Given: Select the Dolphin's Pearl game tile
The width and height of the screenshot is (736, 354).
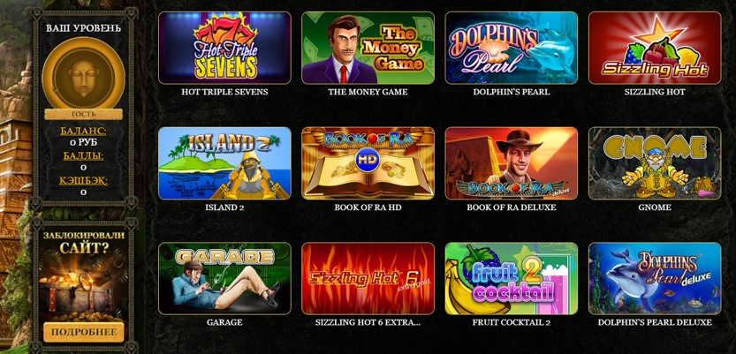Looking at the screenshot, I should click(x=512, y=48).
